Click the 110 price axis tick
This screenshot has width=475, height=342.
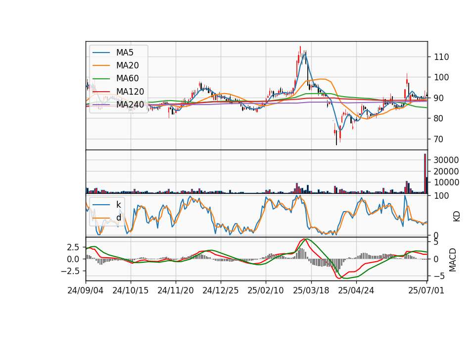click(441, 57)
